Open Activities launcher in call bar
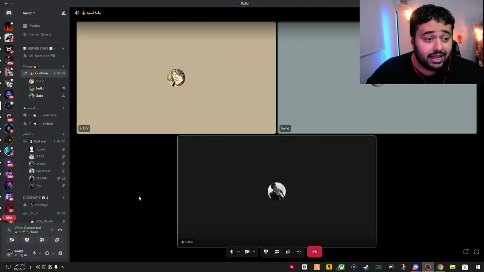Image resolution: width=484 pixels, height=272 pixels. coord(277,252)
